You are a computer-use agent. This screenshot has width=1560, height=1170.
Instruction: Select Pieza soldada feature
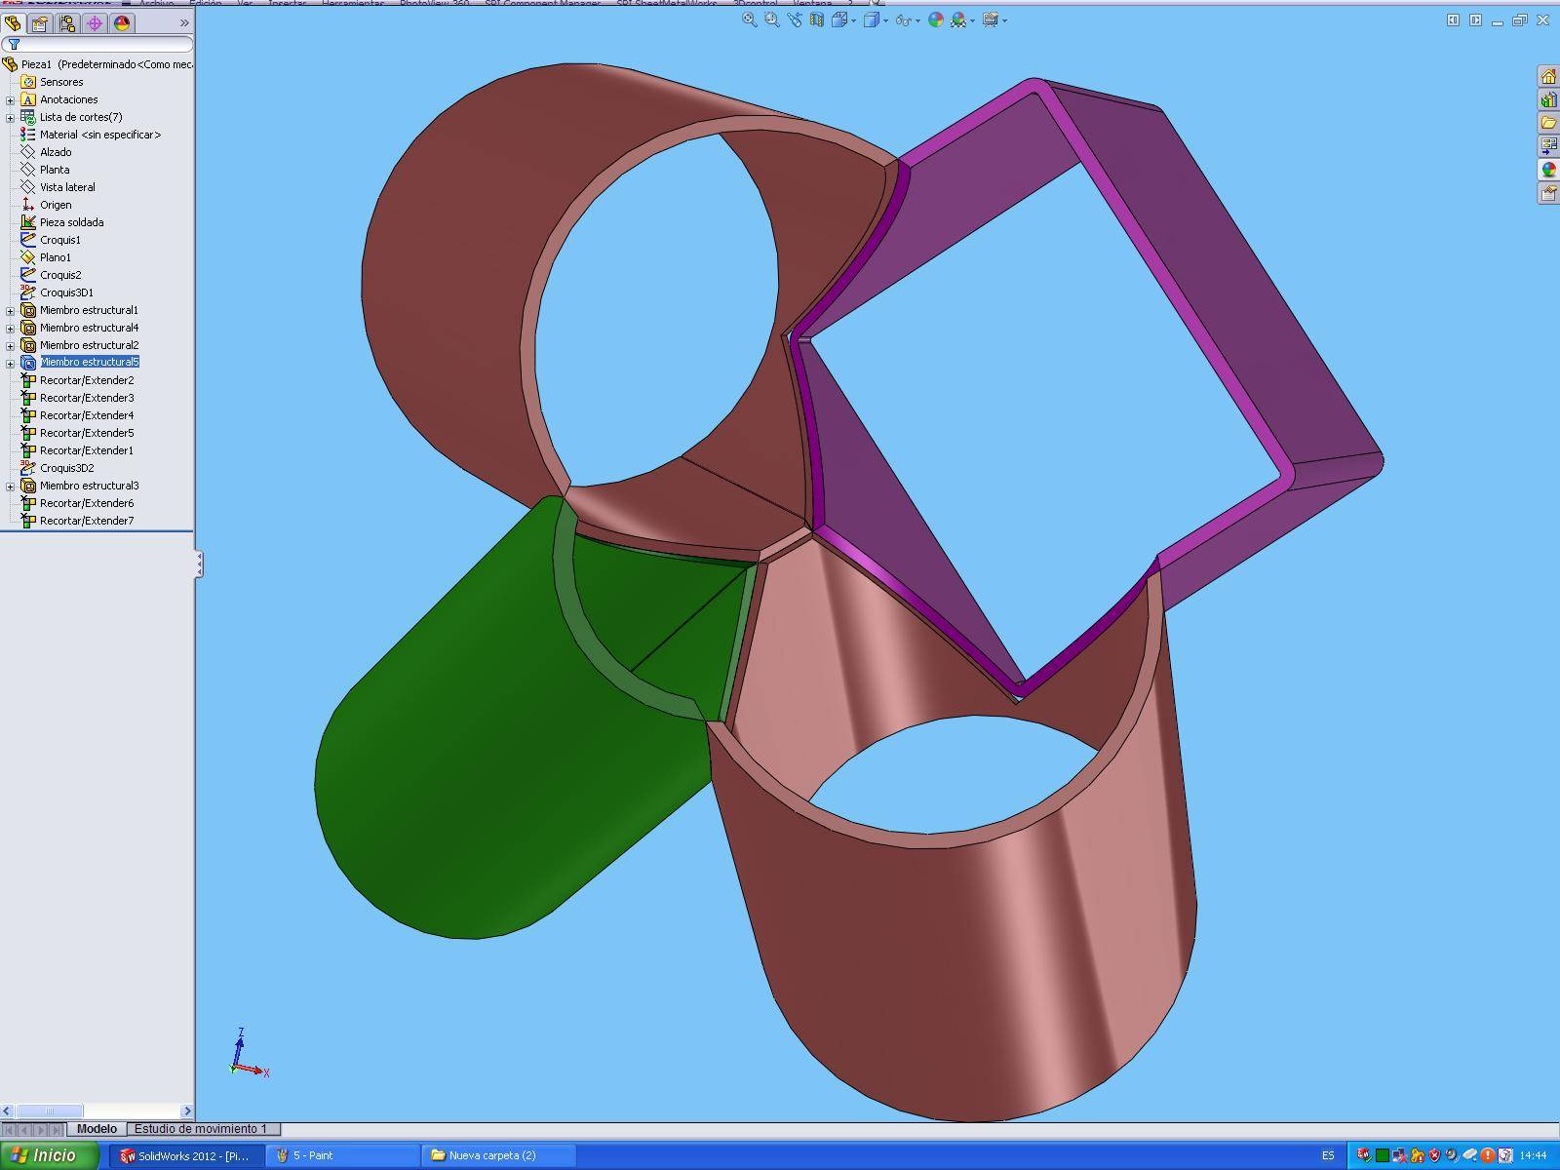click(x=71, y=222)
